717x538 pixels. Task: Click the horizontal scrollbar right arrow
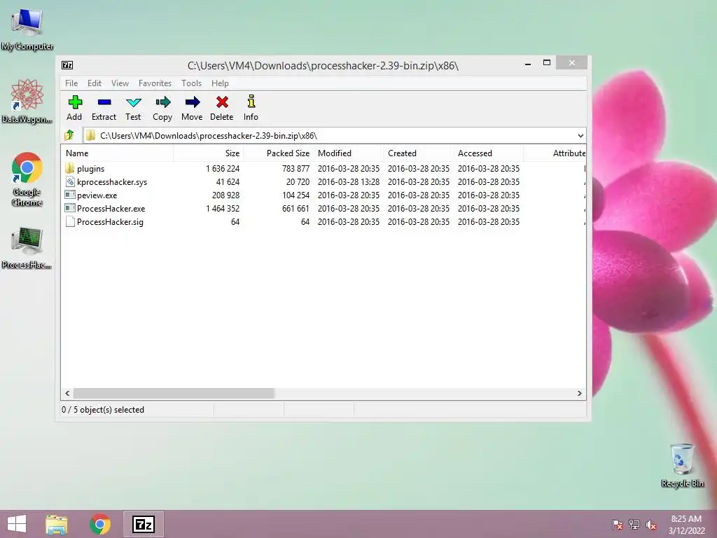(579, 394)
